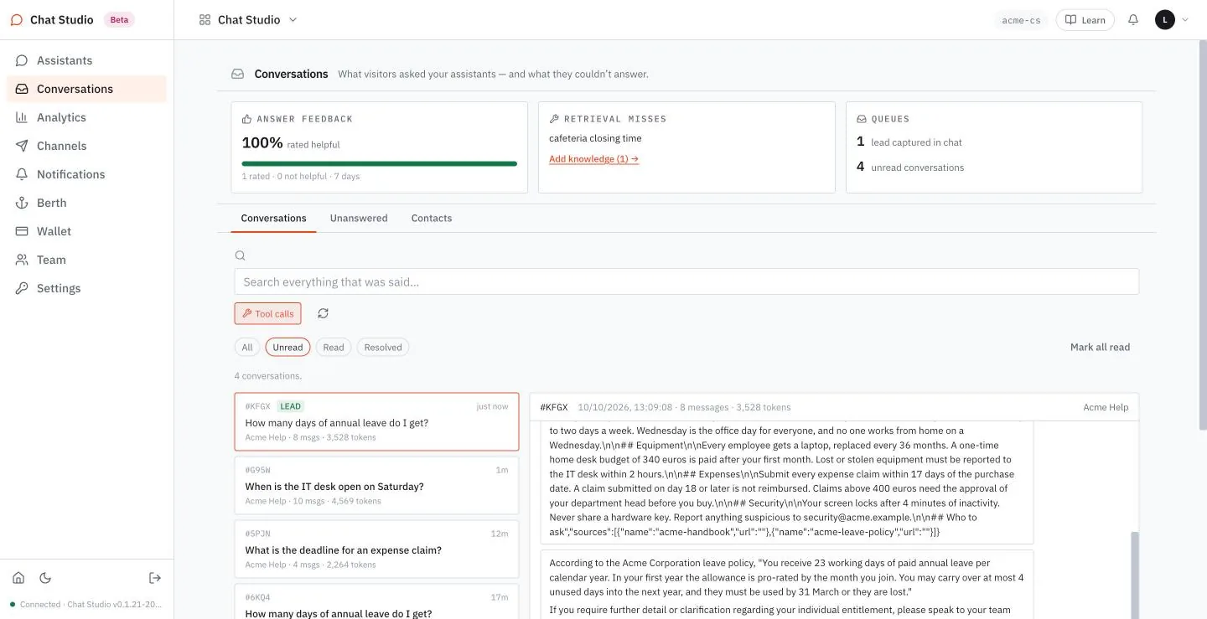Click the green rated-helpful progress bar
The image size is (1207, 619).
379,163
